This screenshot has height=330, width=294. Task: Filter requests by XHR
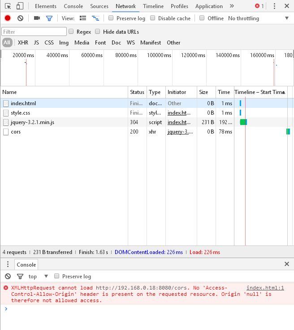(23, 43)
